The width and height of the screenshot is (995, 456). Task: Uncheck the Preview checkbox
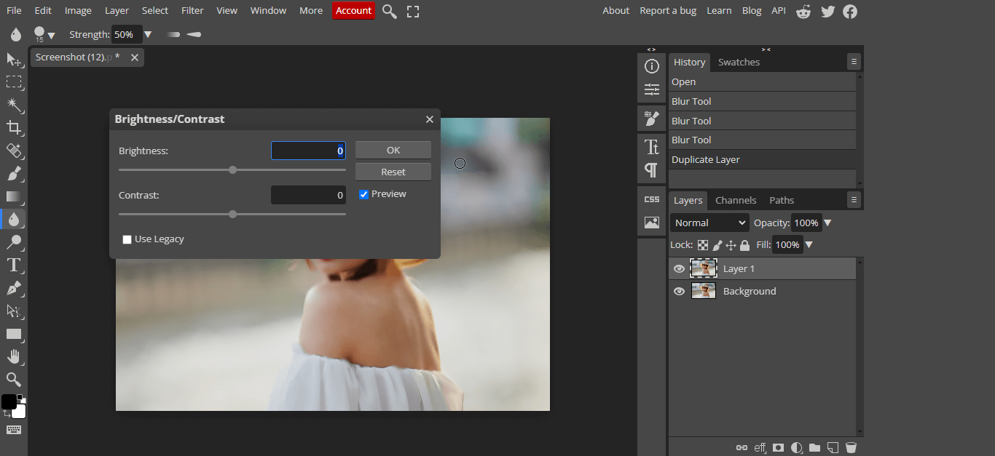[363, 193]
